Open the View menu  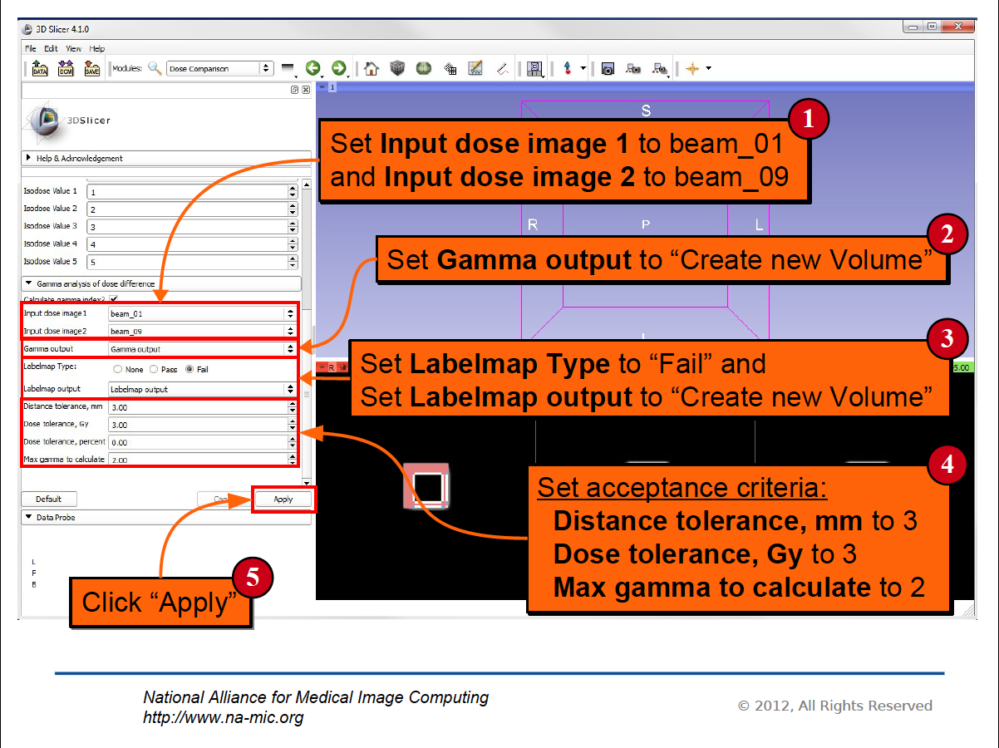74,49
